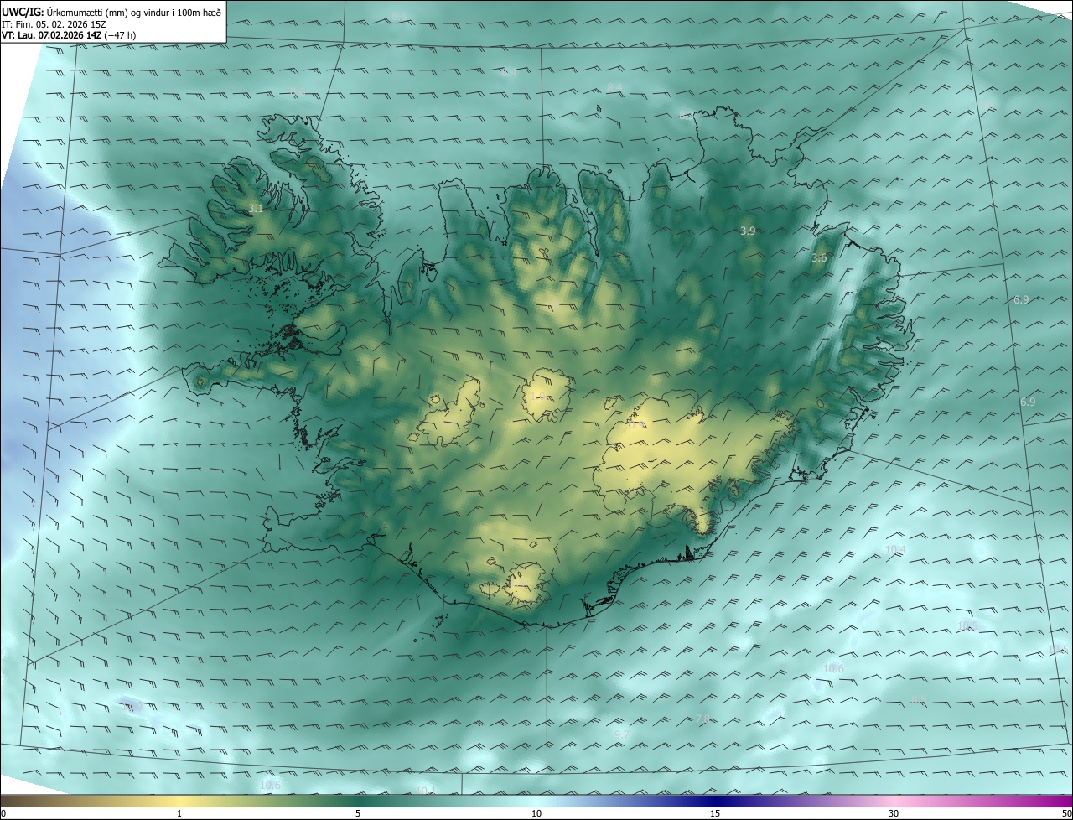
Task: Click the 3.1 value over the Westfjords
Action: click(256, 208)
